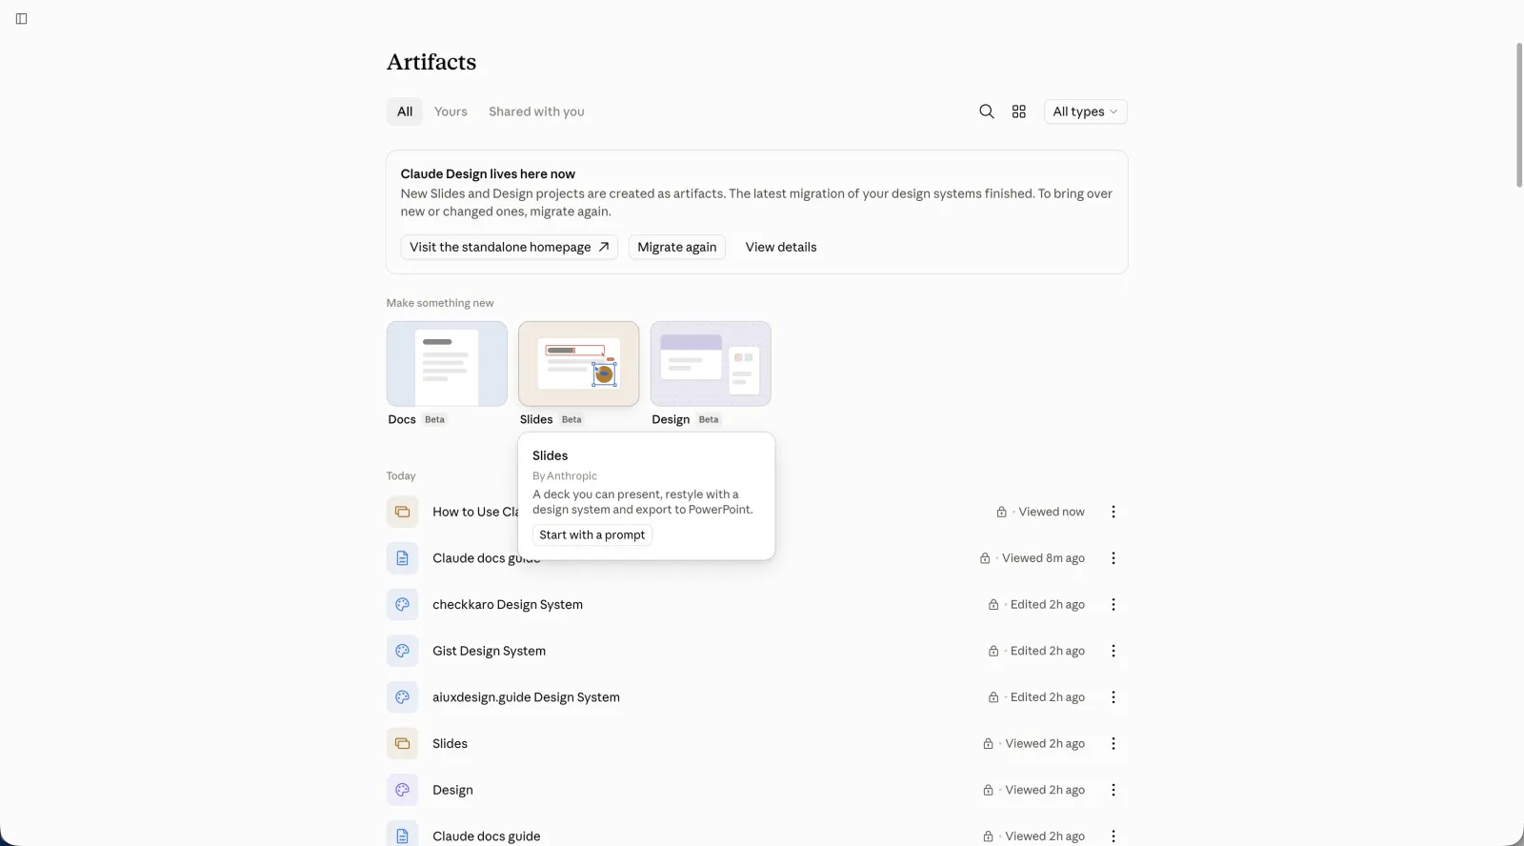The width and height of the screenshot is (1524, 846).
Task: Open the Design artifact in the list
Action: coord(452,790)
